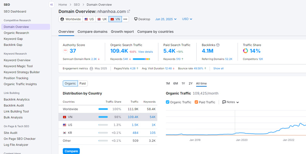This screenshot has height=154, width=306.
Task: Expand the Notes dropdown
Action: click(x=231, y=102)
